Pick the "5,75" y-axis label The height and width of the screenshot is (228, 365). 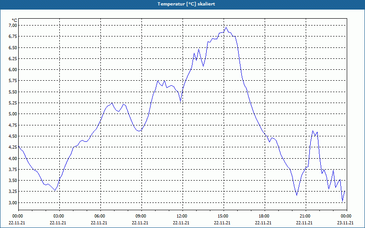pos(13,81)
